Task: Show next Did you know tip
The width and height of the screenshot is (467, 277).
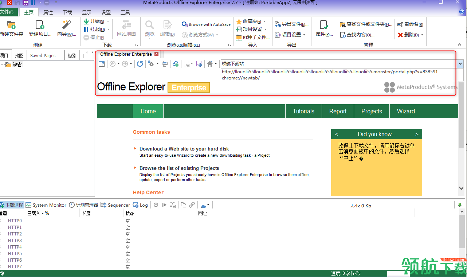Action: 417,134
